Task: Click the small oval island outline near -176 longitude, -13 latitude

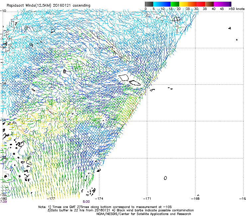Action: click(64, 71)
